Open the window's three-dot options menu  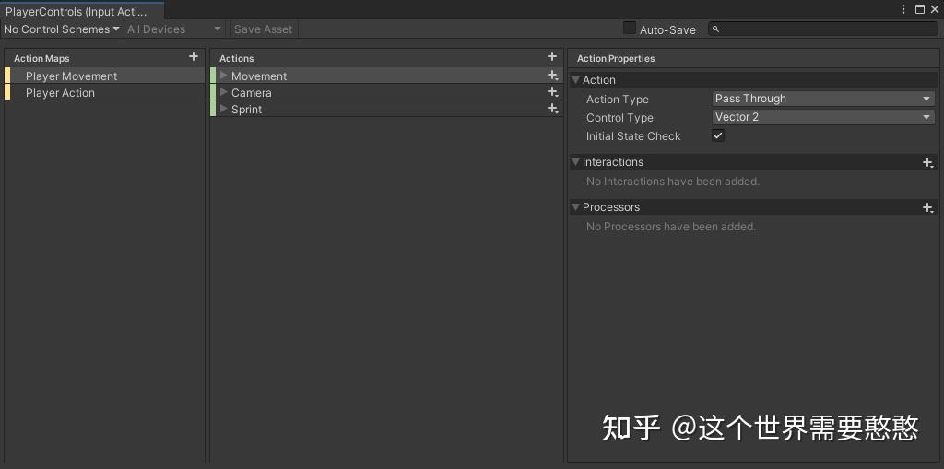click(903, 9)
